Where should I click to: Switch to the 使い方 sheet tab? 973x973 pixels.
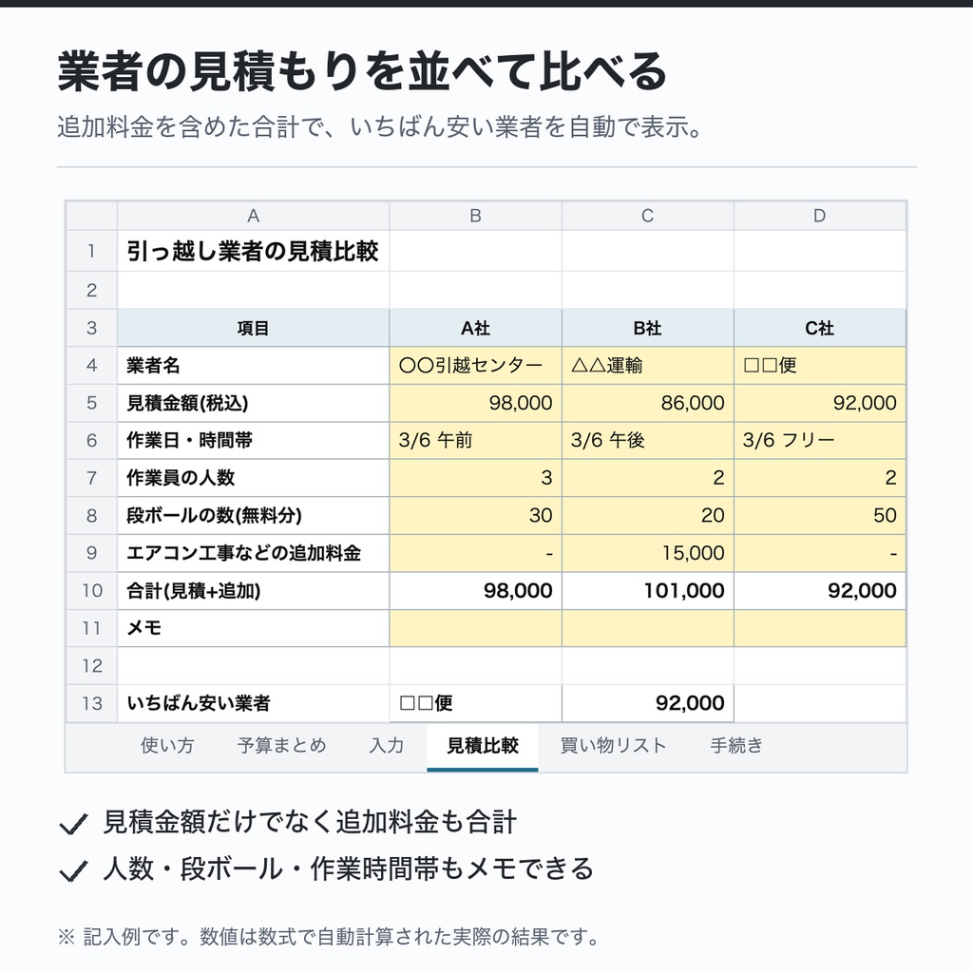click(167, 745)
